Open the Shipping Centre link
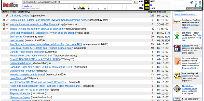The height and width of the screenshot is (101, 204). (x=190, y=68)
